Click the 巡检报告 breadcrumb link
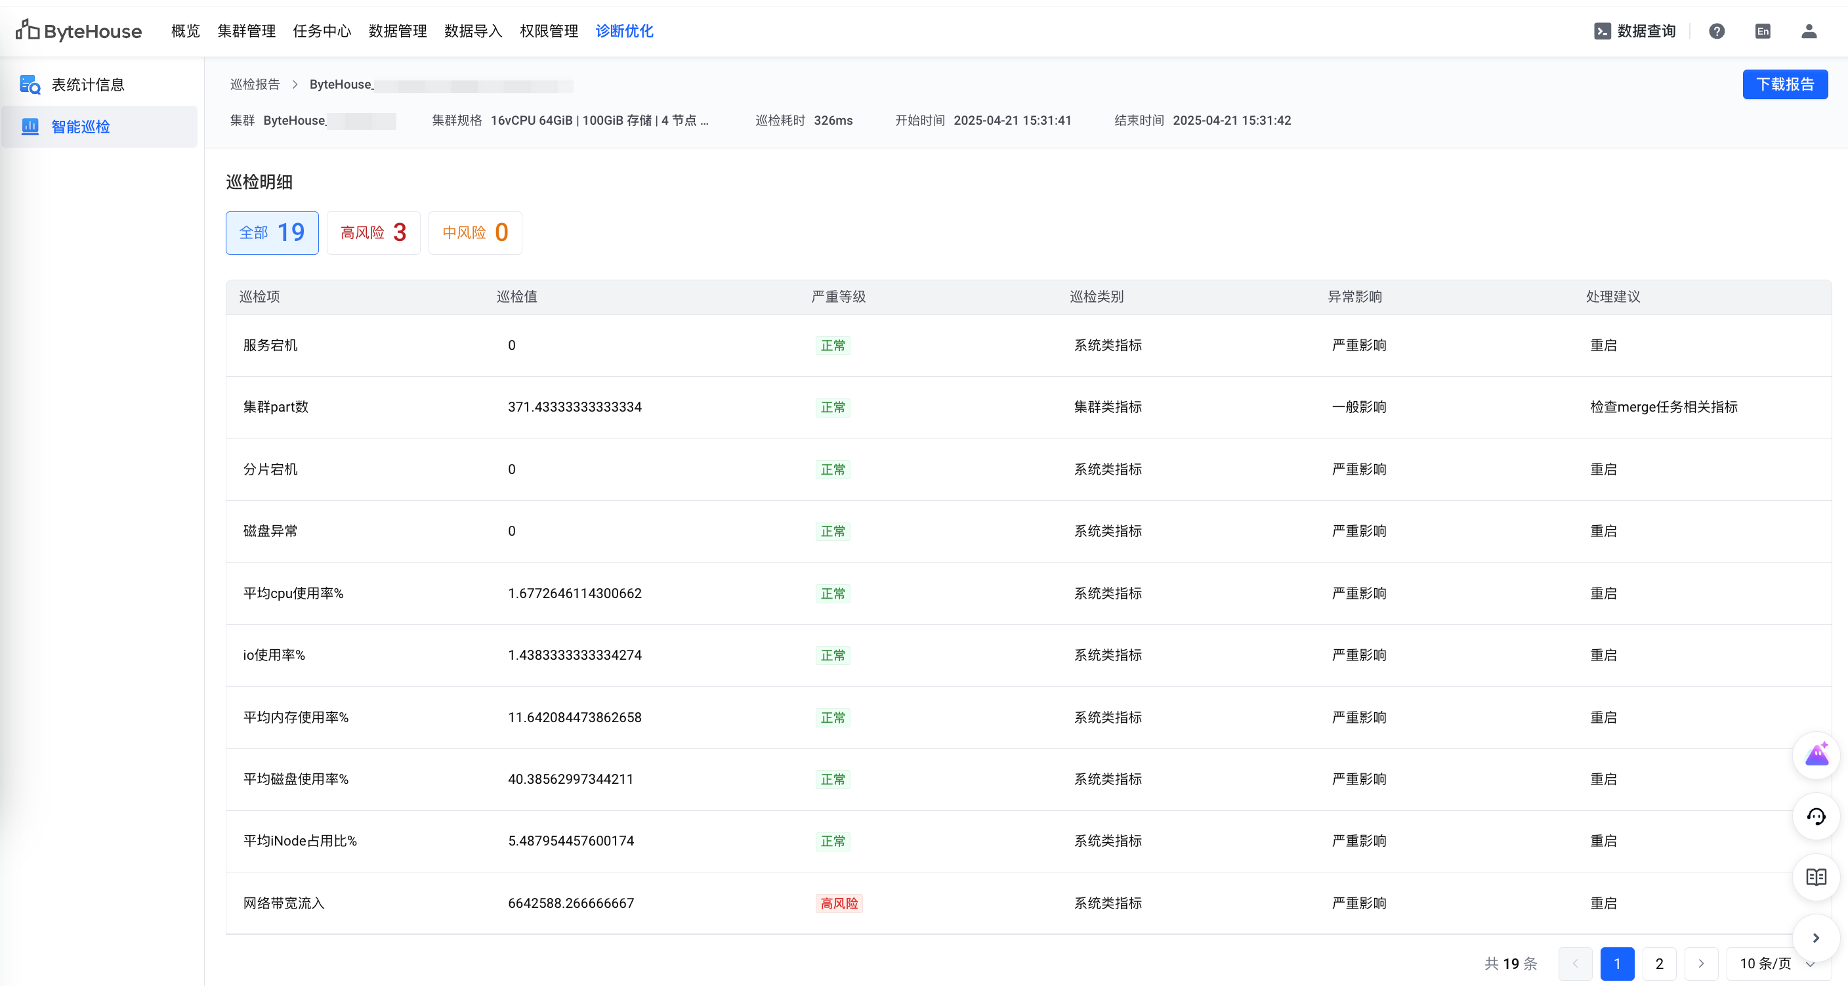The width and height of the screenshot is (1848, 986). (255, 84)
